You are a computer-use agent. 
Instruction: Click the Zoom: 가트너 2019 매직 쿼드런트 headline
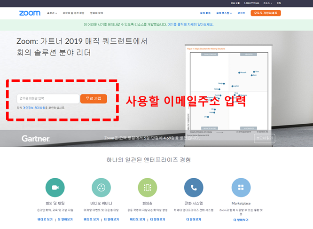pyautogui.click(x=82, y=47)
